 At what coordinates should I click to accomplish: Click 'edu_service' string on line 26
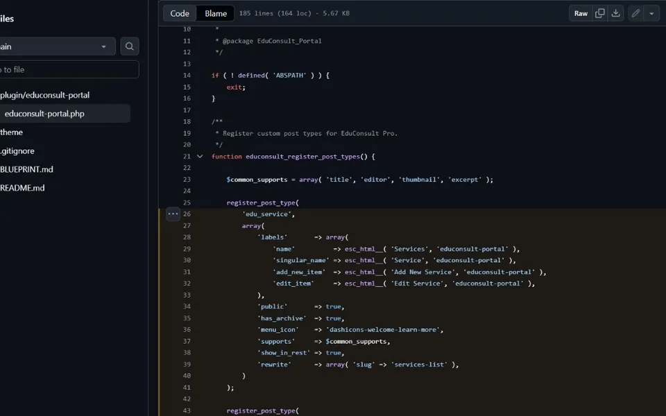tap(266, 214)
